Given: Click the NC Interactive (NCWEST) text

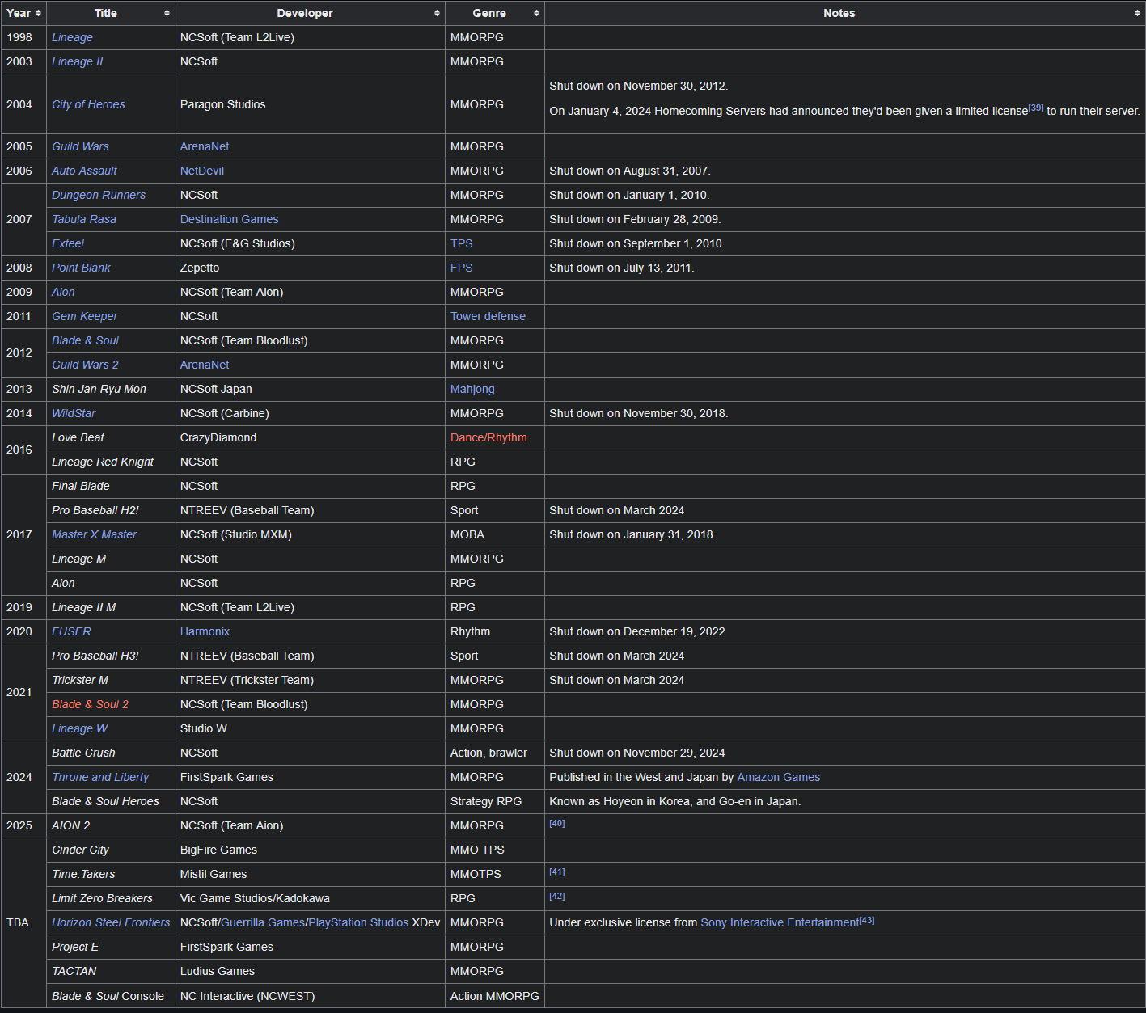Looking at the screenshot, I should pos(247,996).
